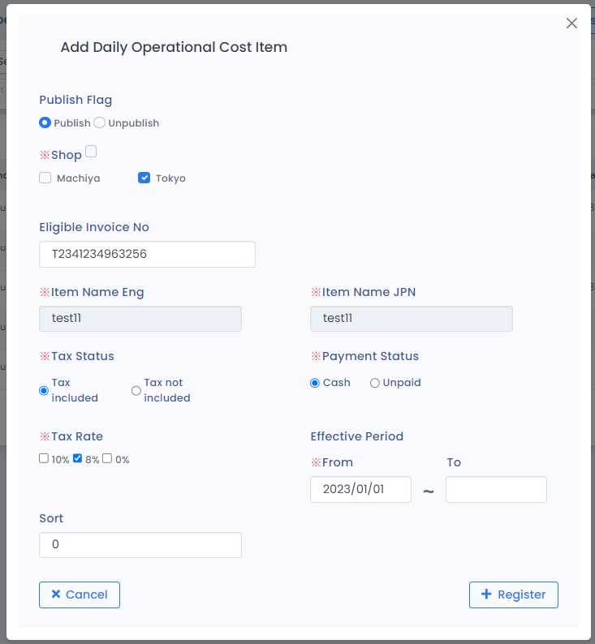Click the Item Name Eng field

(x=140, y=319)
